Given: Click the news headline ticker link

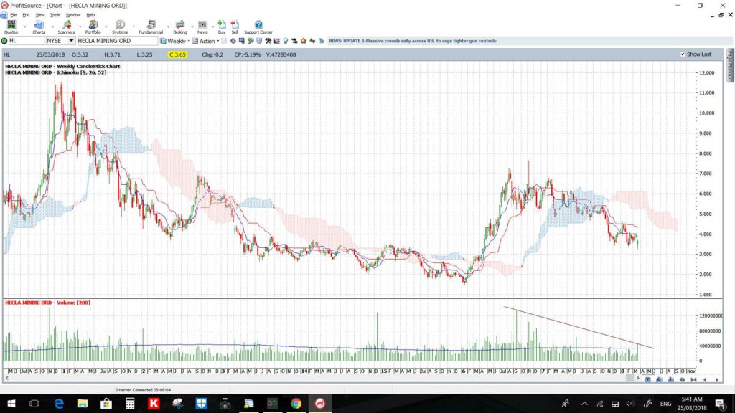Looking at the screenshot, I should [413, 41].
